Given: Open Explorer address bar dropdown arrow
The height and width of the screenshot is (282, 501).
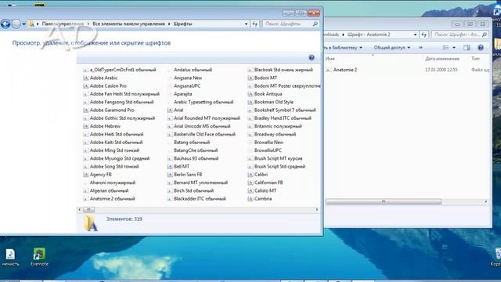Looking at the screenshot, I should (415, 34).
